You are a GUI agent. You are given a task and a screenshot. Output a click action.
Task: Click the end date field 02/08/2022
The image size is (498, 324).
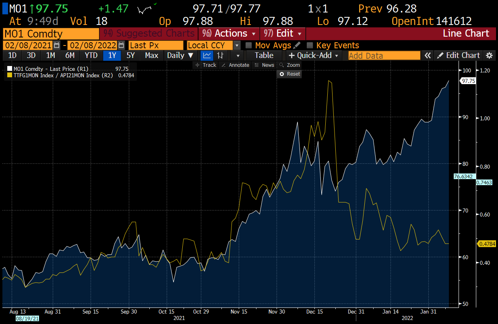pyautogui.click(x=93, y=45)
